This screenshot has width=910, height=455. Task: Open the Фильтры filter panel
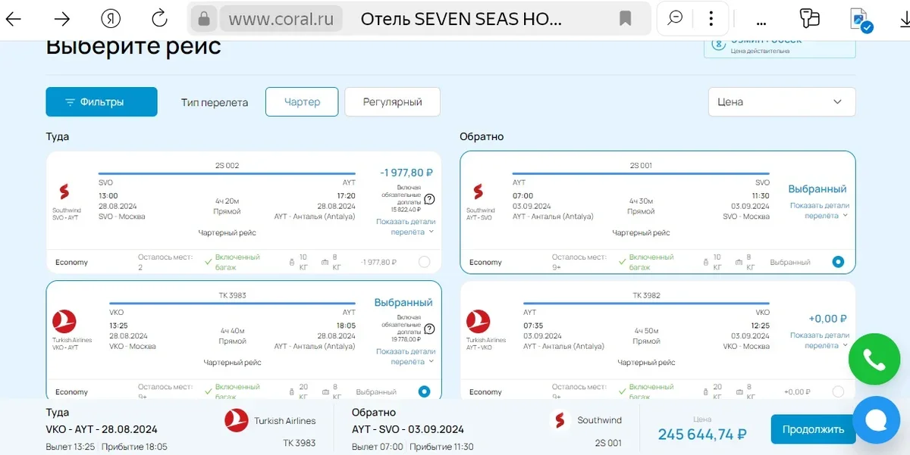(x=102, y=102)
